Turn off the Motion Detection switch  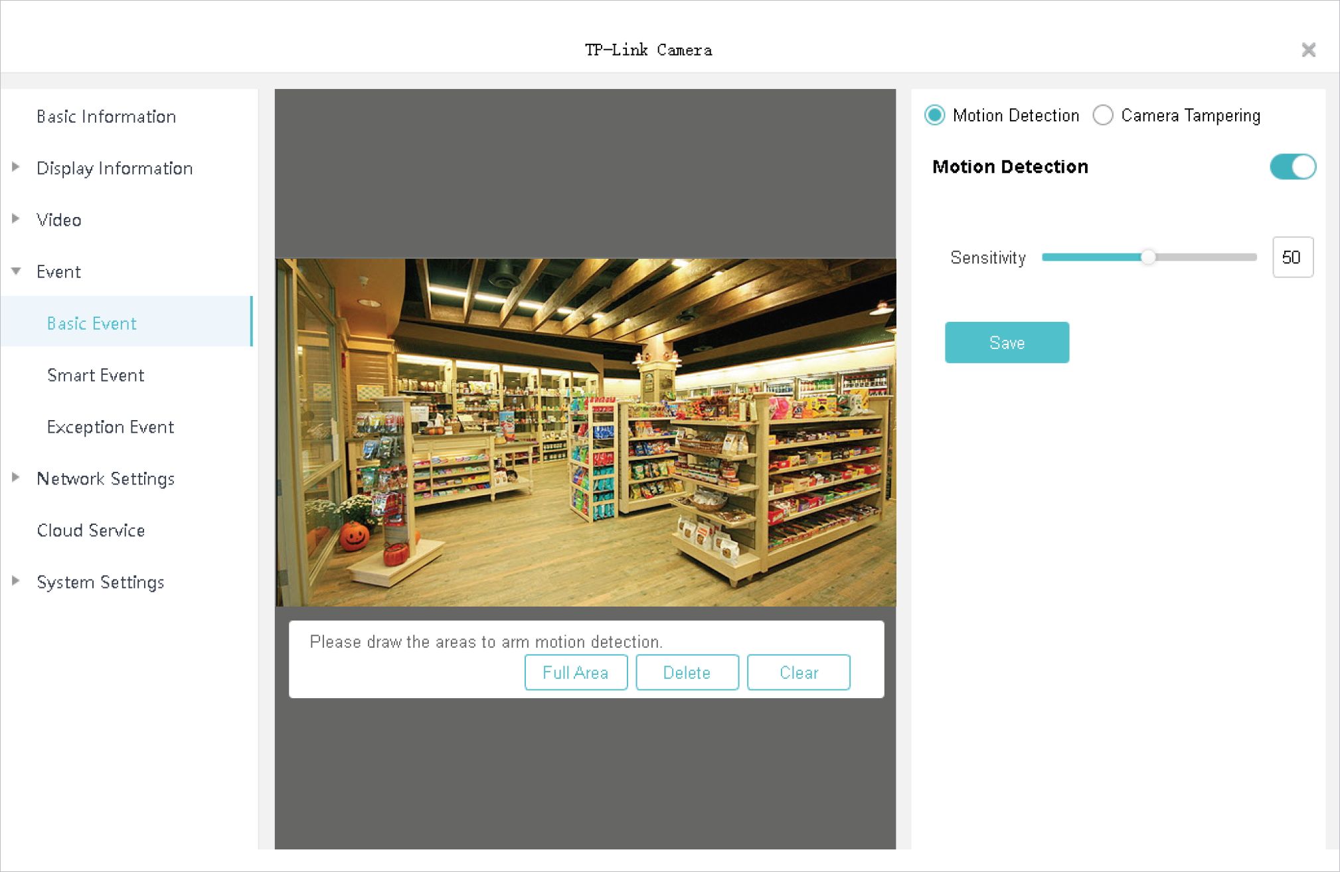(x=1292, y=167)
